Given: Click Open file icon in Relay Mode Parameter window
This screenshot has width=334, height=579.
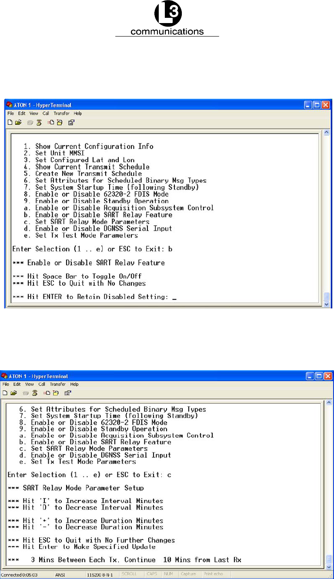Looking at the screenshot, I should [13, 393].
